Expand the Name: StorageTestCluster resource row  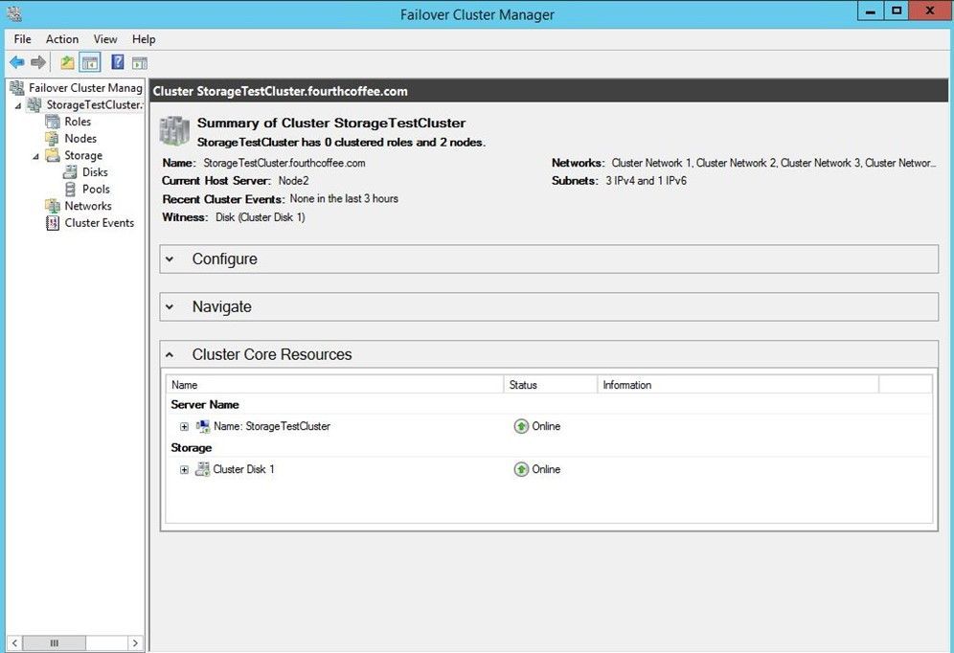(184, 427)
